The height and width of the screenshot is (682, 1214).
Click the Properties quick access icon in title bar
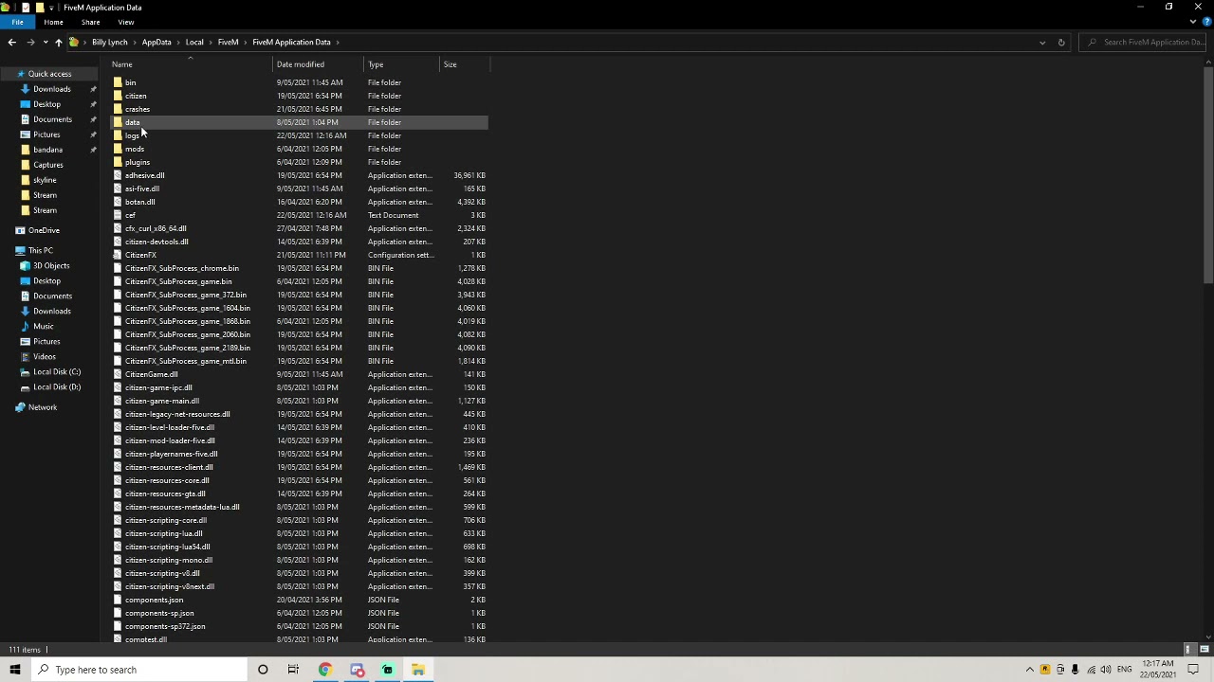[x=26, y=8]
